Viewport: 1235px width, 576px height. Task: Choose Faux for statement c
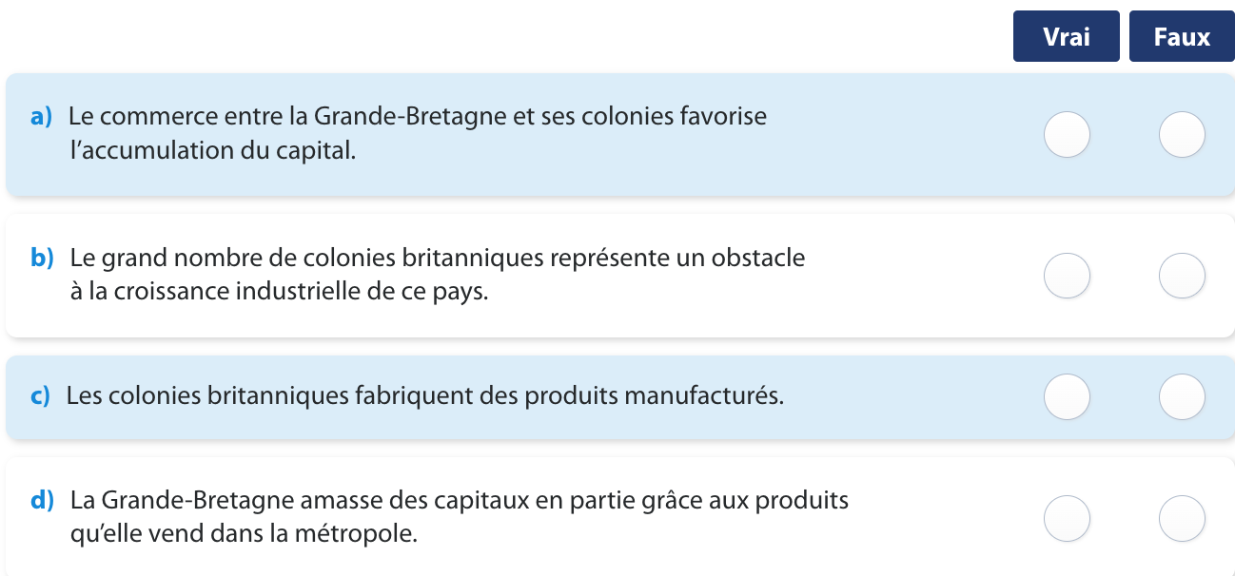1182,396
